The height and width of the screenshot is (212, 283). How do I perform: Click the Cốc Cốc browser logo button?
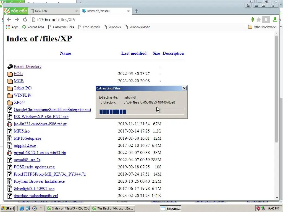point(16,11)
